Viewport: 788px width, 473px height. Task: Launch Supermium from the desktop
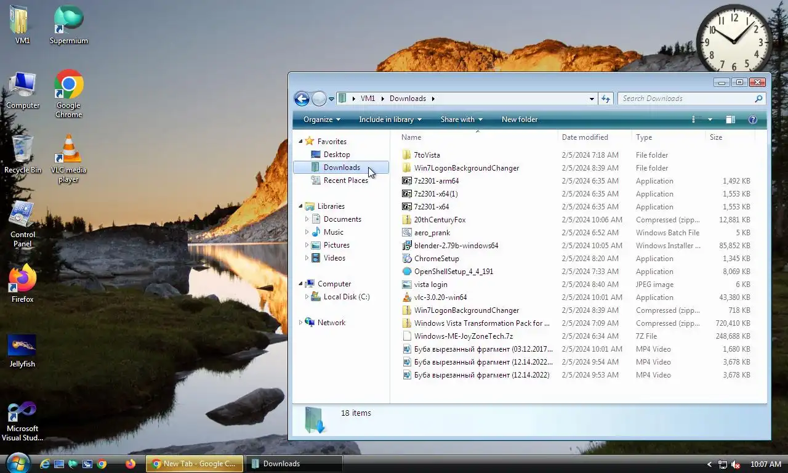69,25
